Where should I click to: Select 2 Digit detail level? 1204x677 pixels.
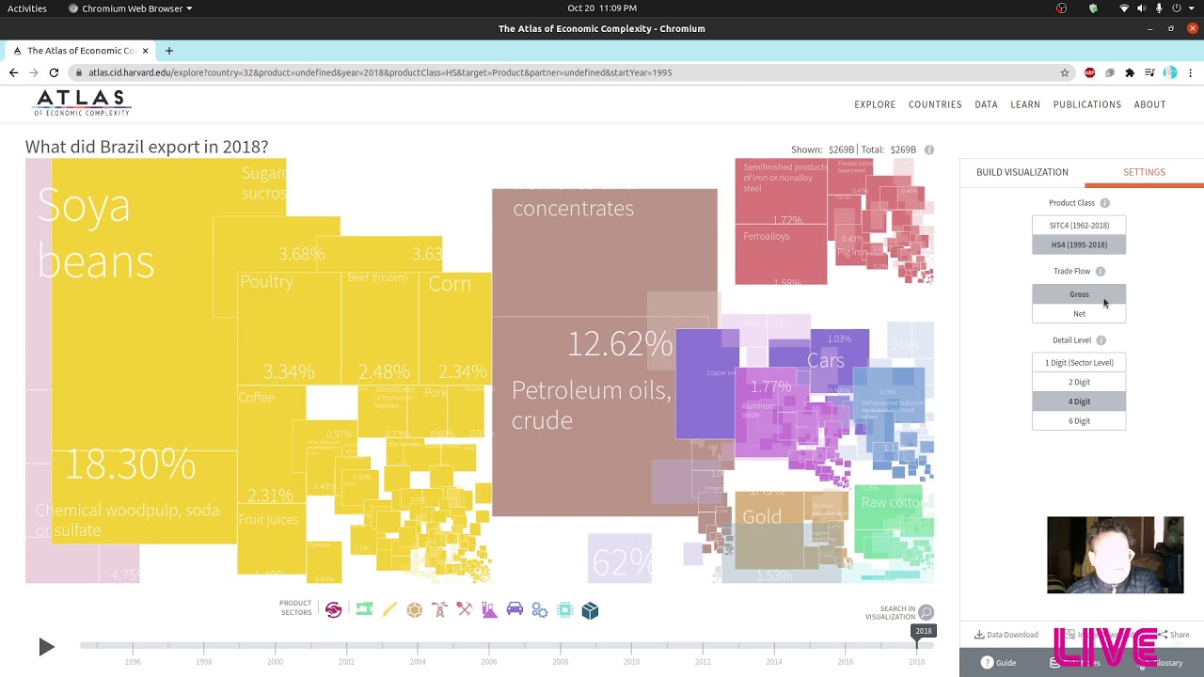(x=1079, y=383)
